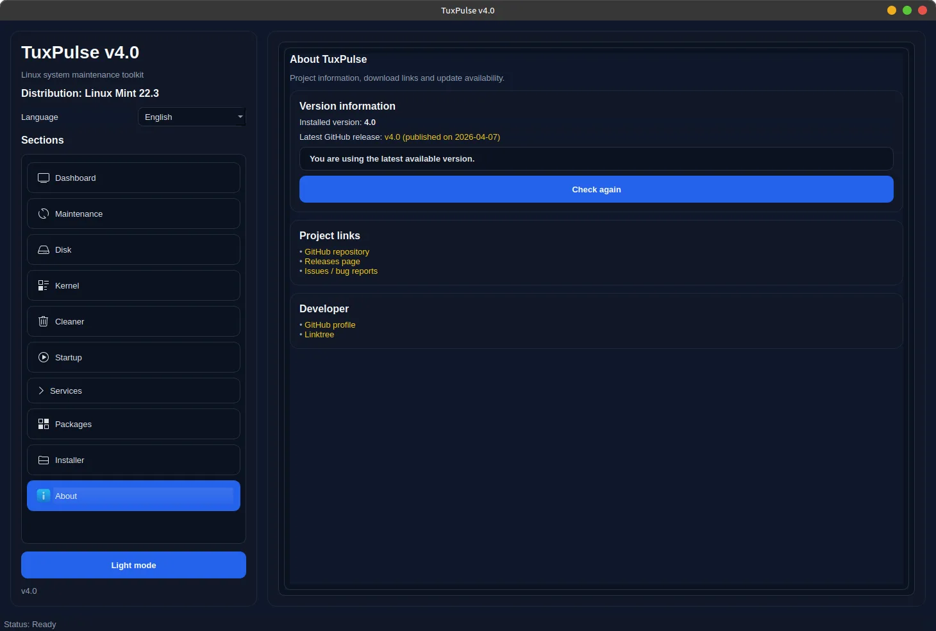Image resolution: width=936 pixels, height=631 pixels.
Task: Click the Installer section icon
Action: pyautogui.click(x=44, y=460)
